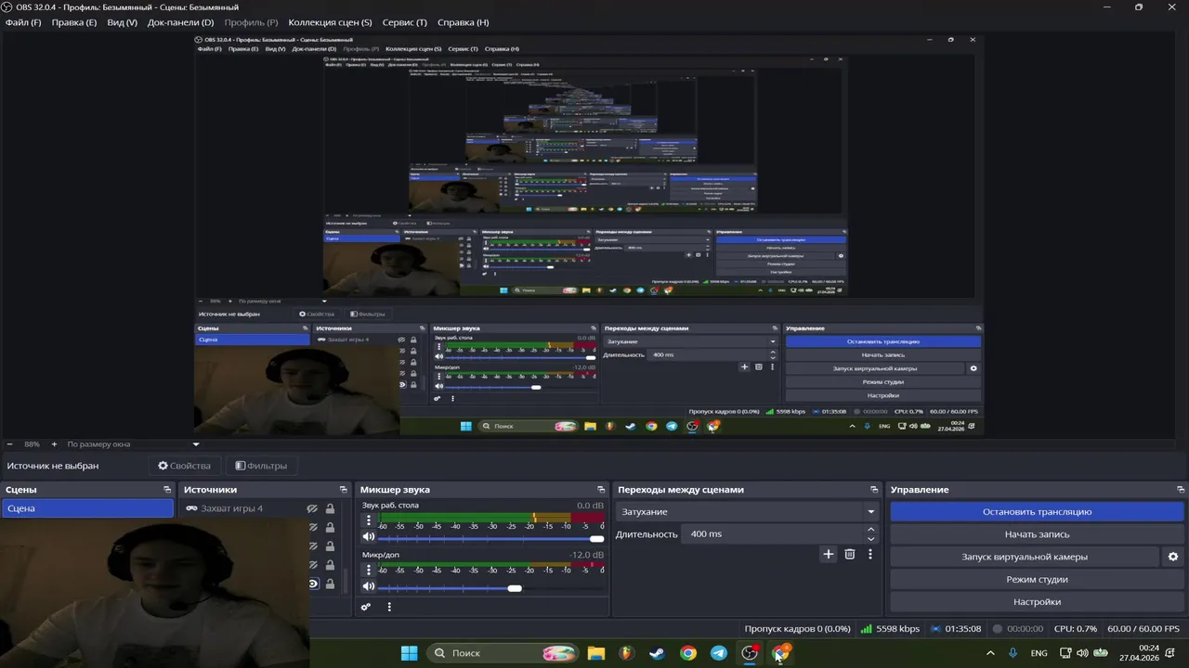Increase transition duration with up arrow
Image resolution: width=1189 pixels, height=668 pixels.
coord(870,529)
